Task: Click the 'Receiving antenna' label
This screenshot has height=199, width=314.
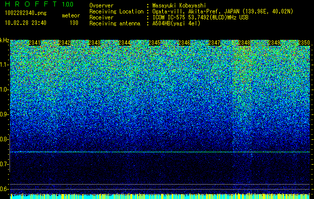Action: (x=115, y=23)
